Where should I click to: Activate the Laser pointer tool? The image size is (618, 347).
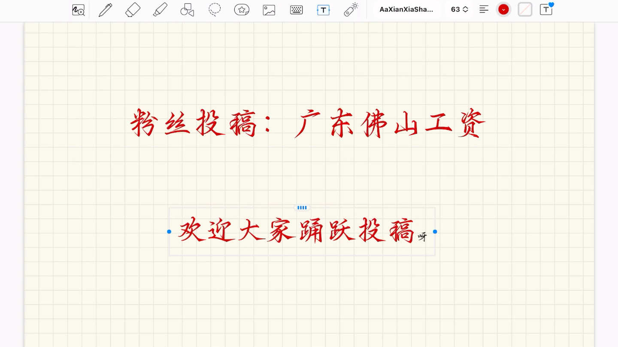click(x=351, y=10)
